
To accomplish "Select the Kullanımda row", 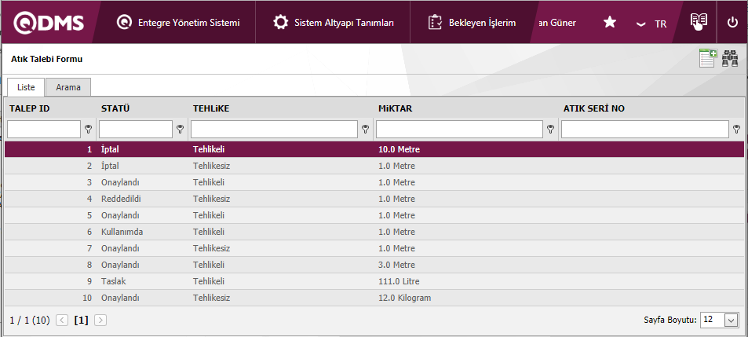I will tap(374, 232).
